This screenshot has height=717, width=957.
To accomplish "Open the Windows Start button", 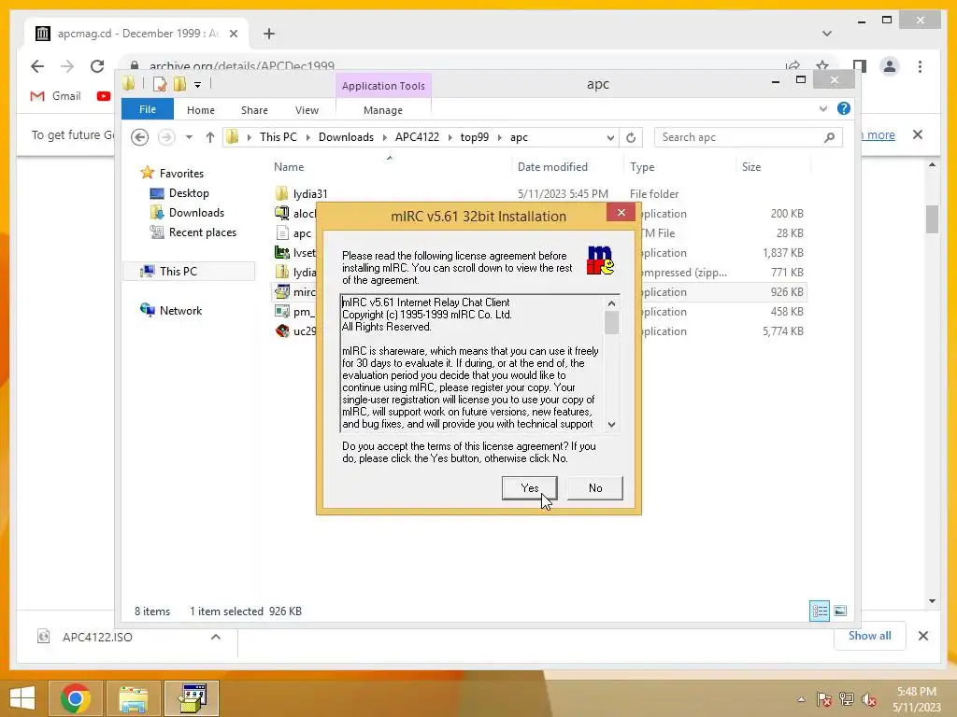I will point(22,698).
